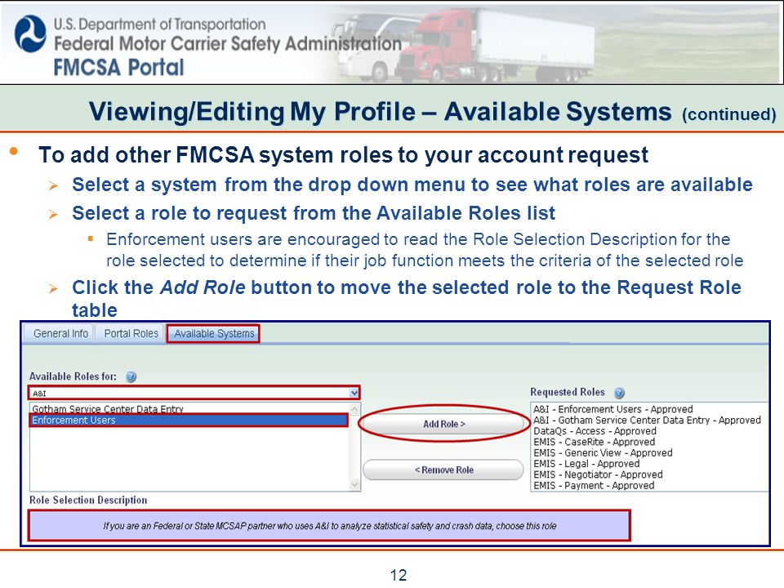Select Gotham Service Center Data Entry role
The width and height of the screenshot is (784, 588).
tap(108, 408)
